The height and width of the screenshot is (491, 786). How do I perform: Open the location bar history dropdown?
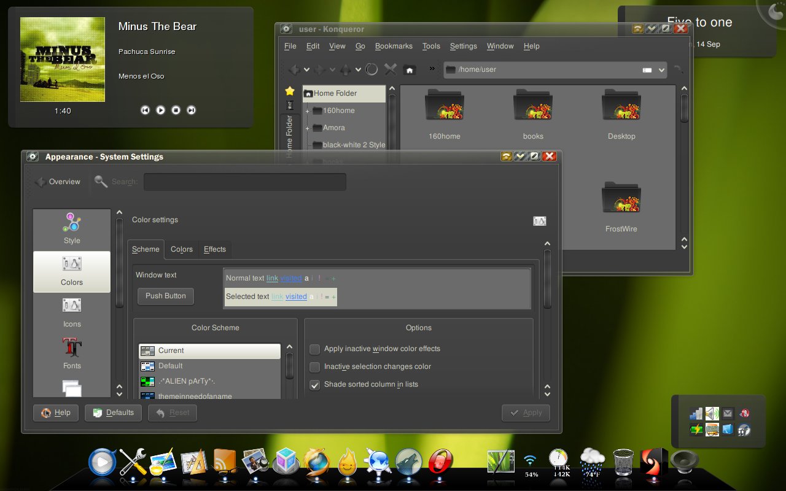(x=661, y=70)
